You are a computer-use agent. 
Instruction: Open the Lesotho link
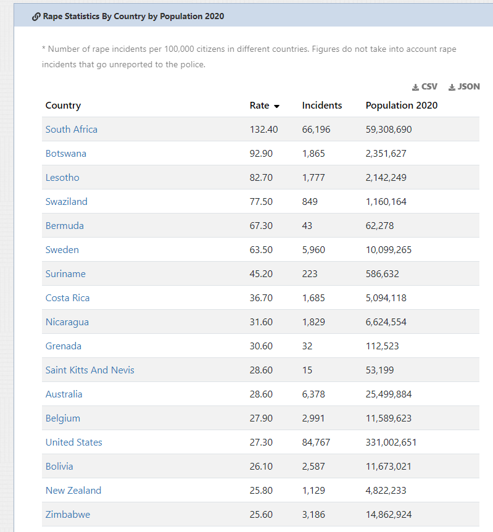62,178
